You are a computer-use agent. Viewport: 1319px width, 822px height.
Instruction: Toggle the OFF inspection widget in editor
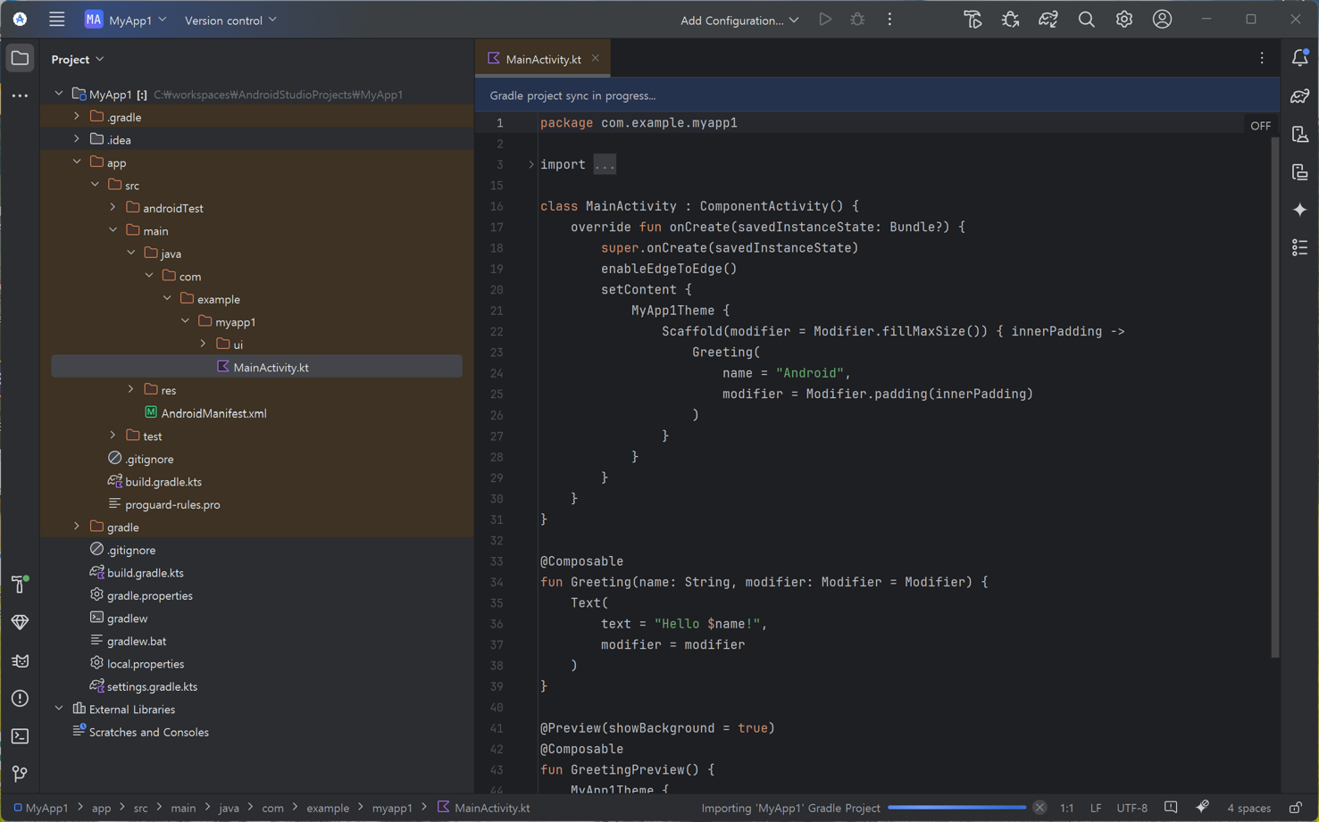pos(1260,126)
